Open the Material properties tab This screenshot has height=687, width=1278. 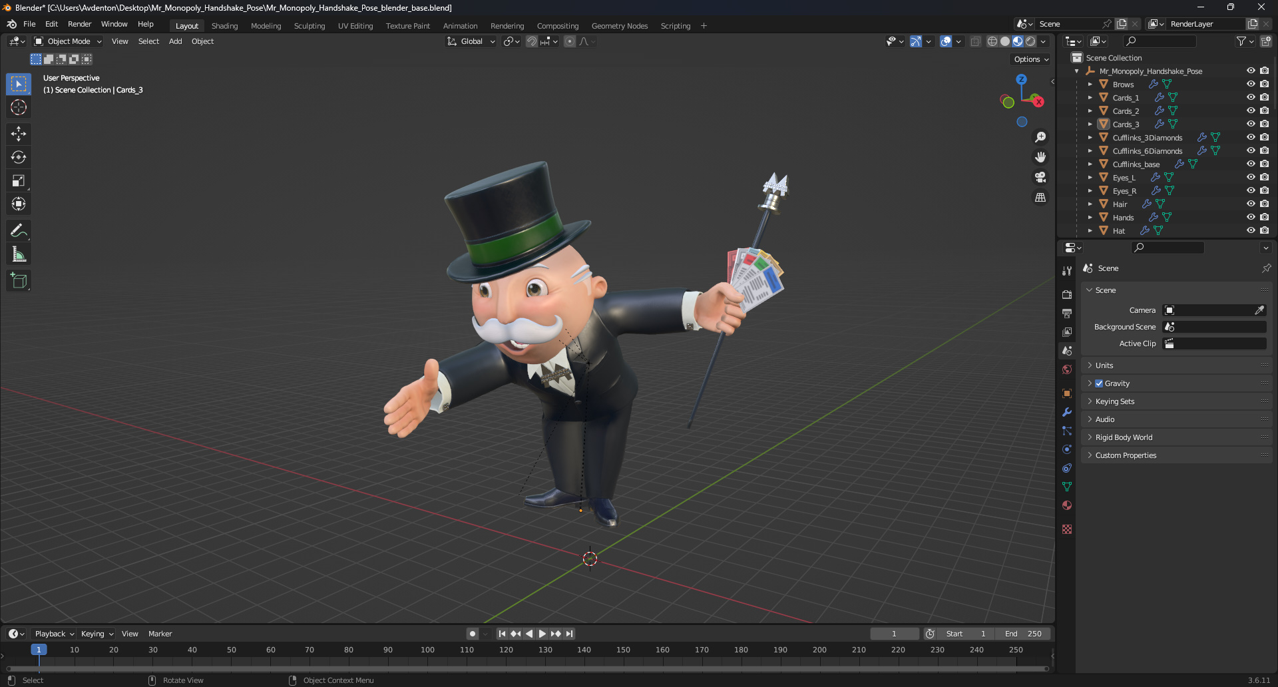(1067, 505)
